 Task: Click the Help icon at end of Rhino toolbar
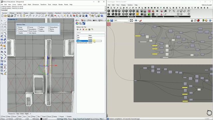pos(102,16)
